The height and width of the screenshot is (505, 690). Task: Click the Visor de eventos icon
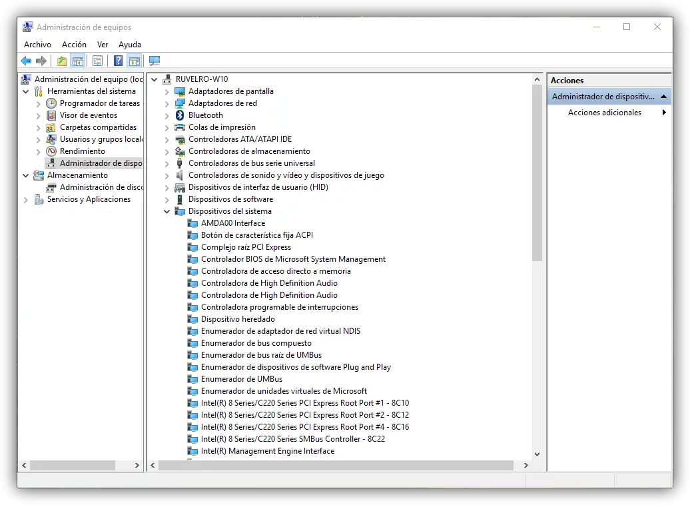[51, 115]
